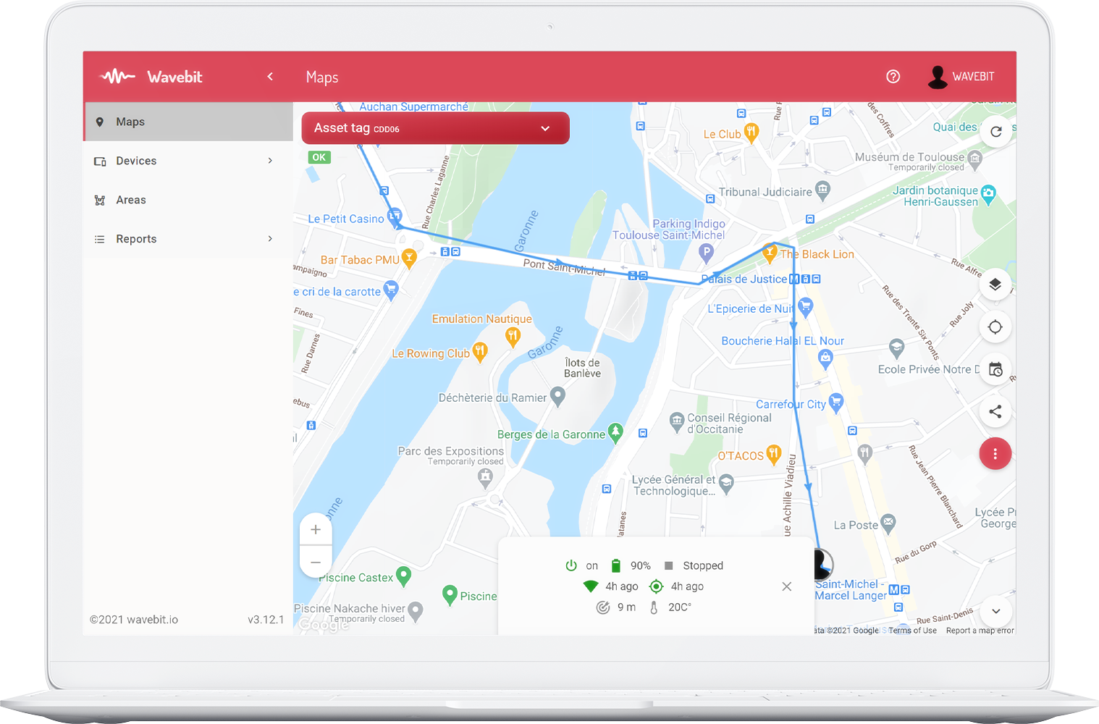1099x724 pixels.
Task: Expand the Reports submenu chevron
Action: pos(270,239)
